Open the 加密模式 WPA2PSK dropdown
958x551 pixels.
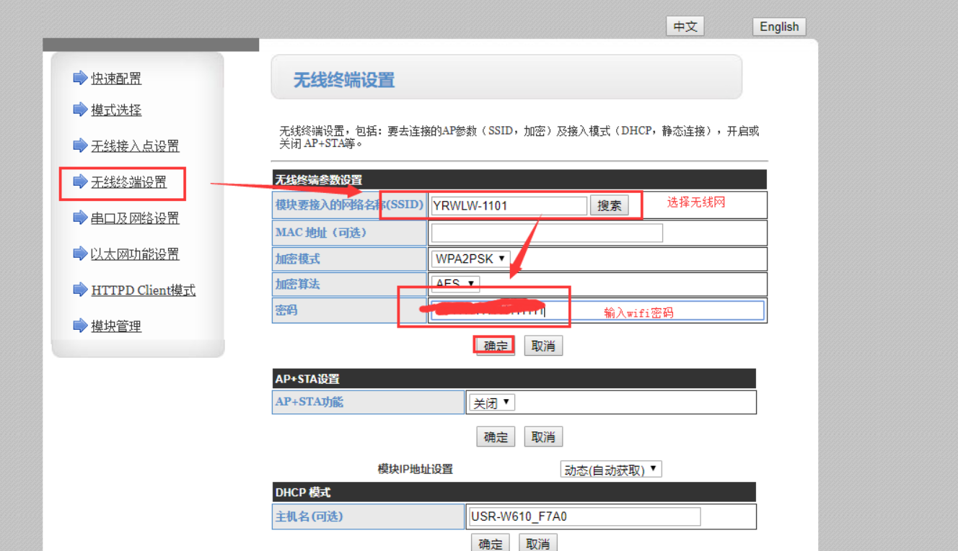[470, 259]
